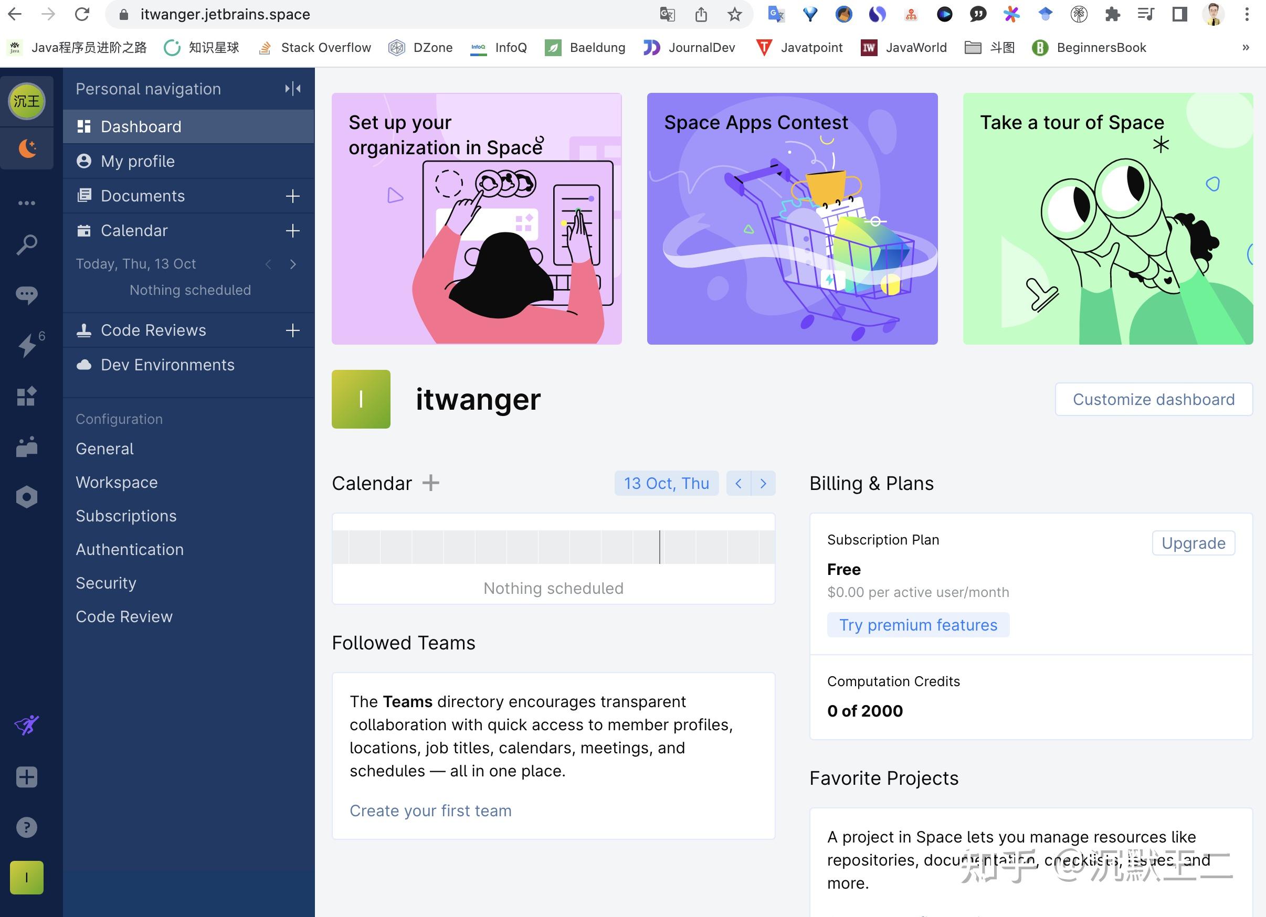Click the lightning bolt notifications icon

coord(27,344)
